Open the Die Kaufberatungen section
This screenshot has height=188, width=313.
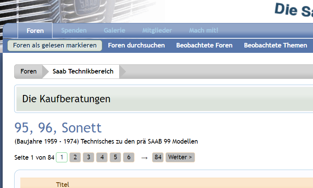click(x=66, y=99)
